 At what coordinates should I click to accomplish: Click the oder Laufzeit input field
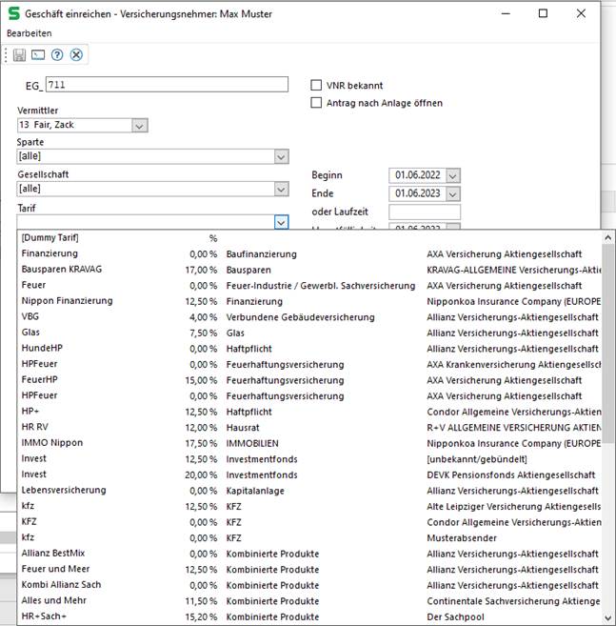(425, 212)
